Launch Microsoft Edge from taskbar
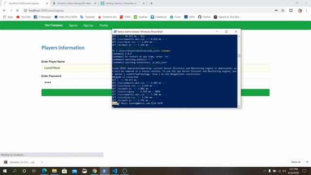311x175 pixels. 44,171
